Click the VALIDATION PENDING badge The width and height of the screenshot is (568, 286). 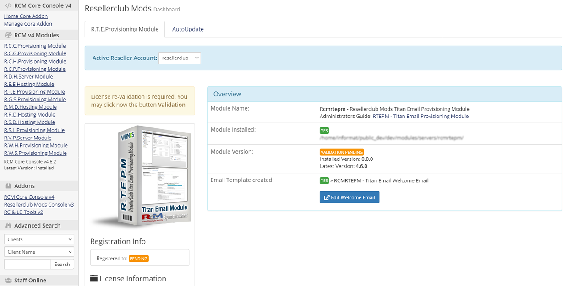(x=342, y=152)
